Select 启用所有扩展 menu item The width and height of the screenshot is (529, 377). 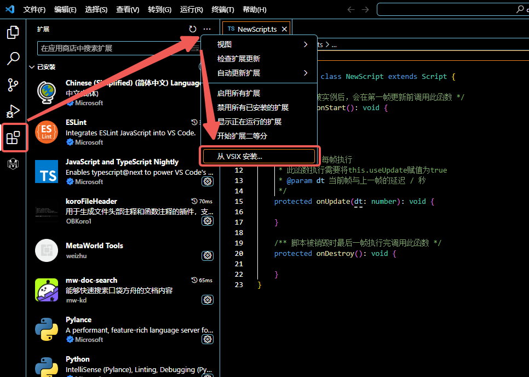259,93
